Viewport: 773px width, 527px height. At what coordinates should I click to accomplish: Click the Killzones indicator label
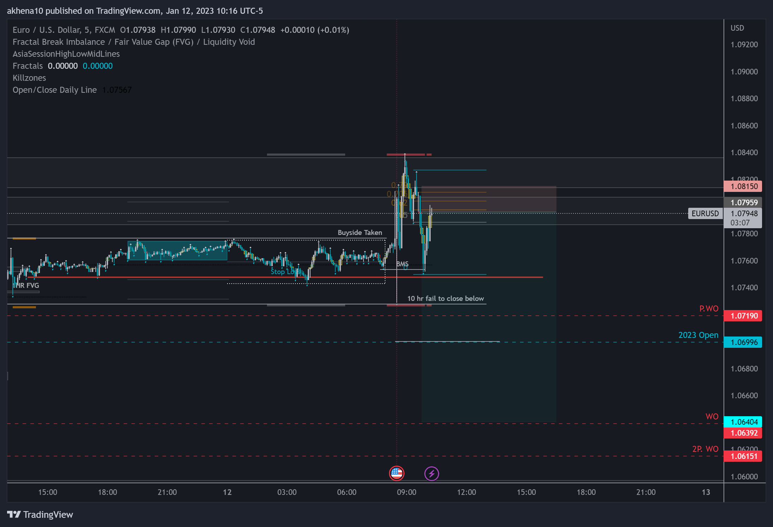point(29,78)
